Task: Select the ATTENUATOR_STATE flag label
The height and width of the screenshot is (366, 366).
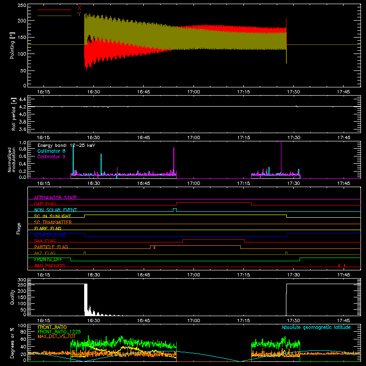Action: tap(55, 198)
